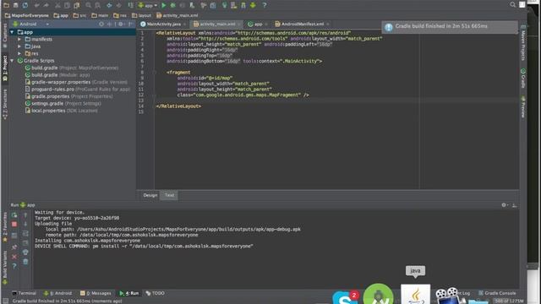This screenshot has width=541, height=304.
Task: Open the Maven Projects side panel
Action: (523, 43)
